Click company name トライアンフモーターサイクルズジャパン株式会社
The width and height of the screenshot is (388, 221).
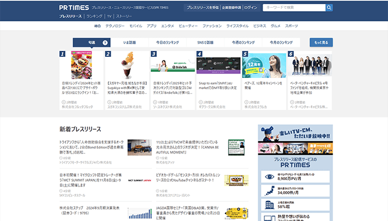pos(85,162)
